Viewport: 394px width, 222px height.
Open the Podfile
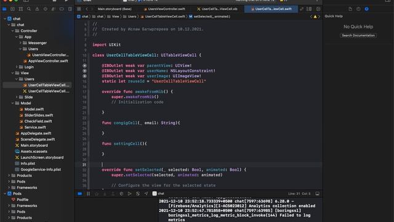click(x=20, y=200)
